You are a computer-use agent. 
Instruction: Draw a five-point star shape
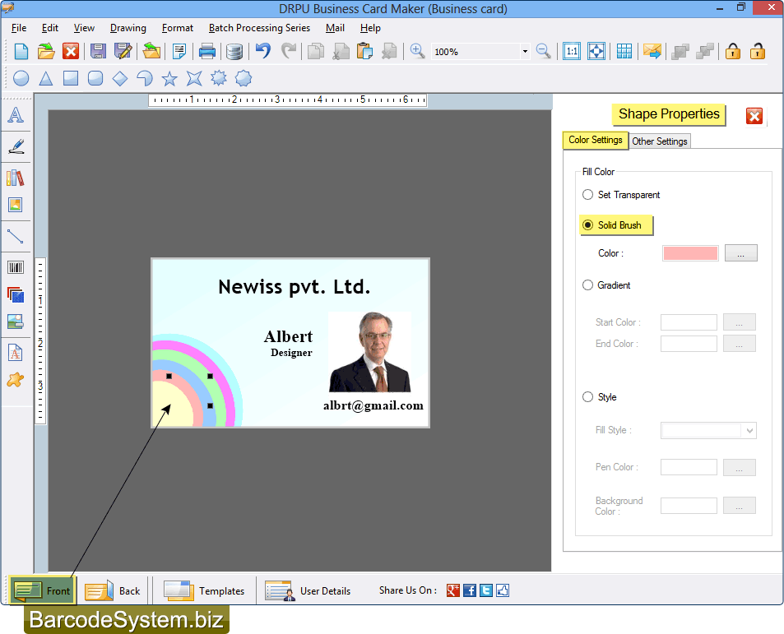[169, 78]
